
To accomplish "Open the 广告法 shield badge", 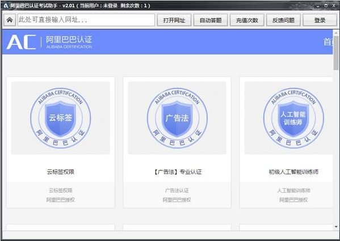I will [x=177, y=118].
